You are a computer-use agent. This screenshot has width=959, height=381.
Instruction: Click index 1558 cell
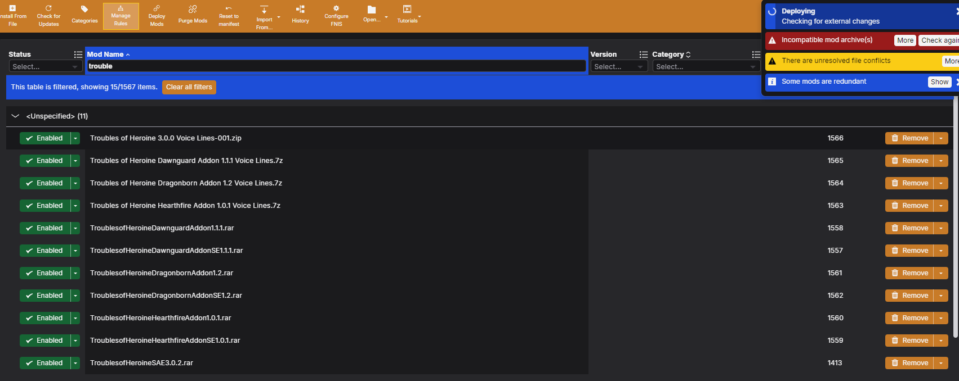(835, 228)
